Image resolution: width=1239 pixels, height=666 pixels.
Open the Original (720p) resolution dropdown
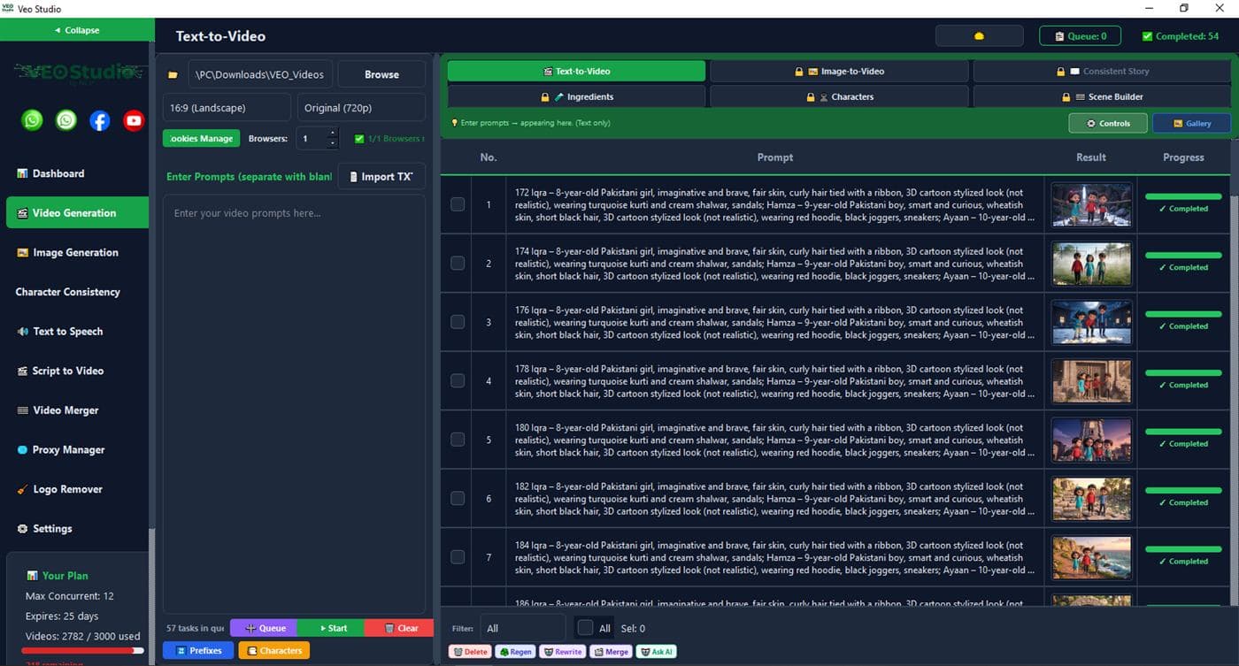pyautogui.click(x=361, y=108)
